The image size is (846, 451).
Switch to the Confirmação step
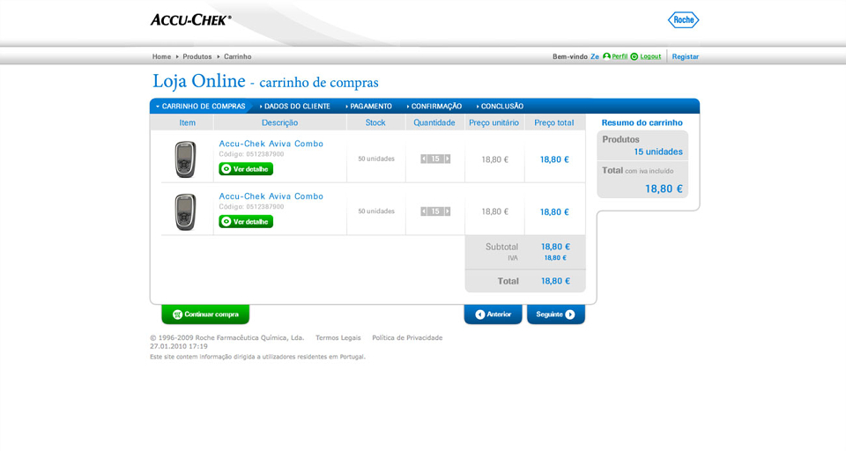(434, 107)
